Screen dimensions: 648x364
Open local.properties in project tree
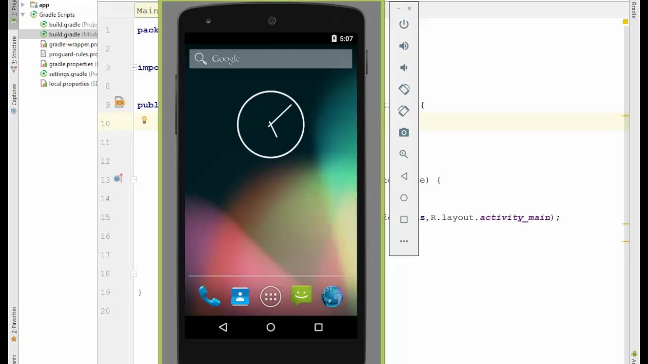point(69,84)
